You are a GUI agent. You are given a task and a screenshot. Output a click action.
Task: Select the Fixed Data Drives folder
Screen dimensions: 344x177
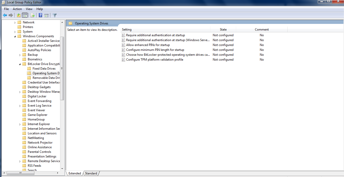click(44, 69)
